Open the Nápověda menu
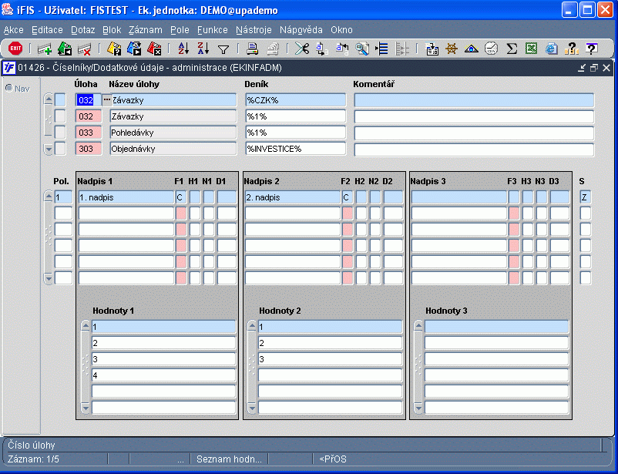Image resolution: width=618 pixels, height=474 pixels. [x=301, y=30]
